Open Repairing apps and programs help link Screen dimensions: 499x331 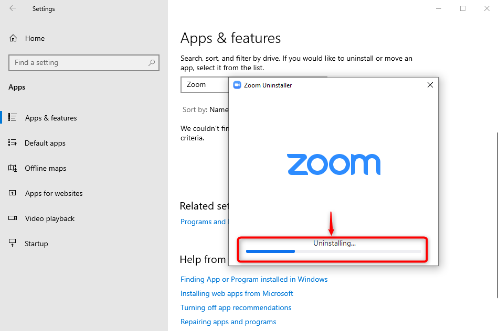(x=228, y=322)
